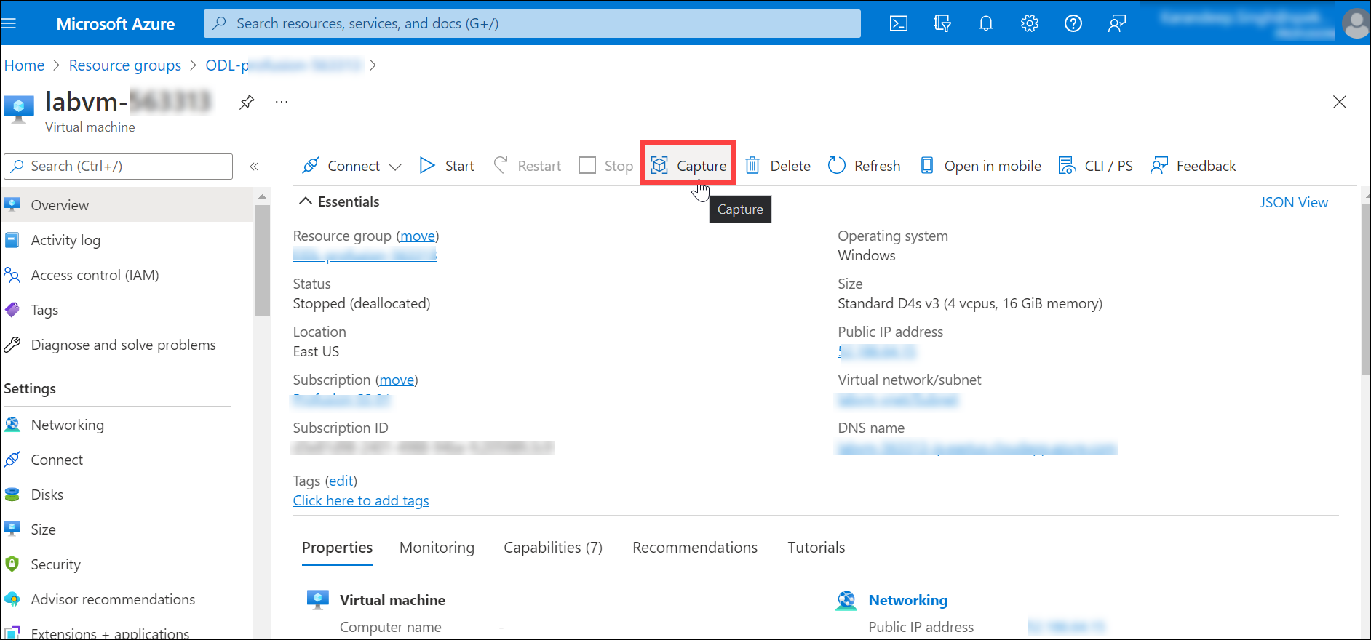Open Size settings
The image size is (1371, 640).
coord(127,529)
